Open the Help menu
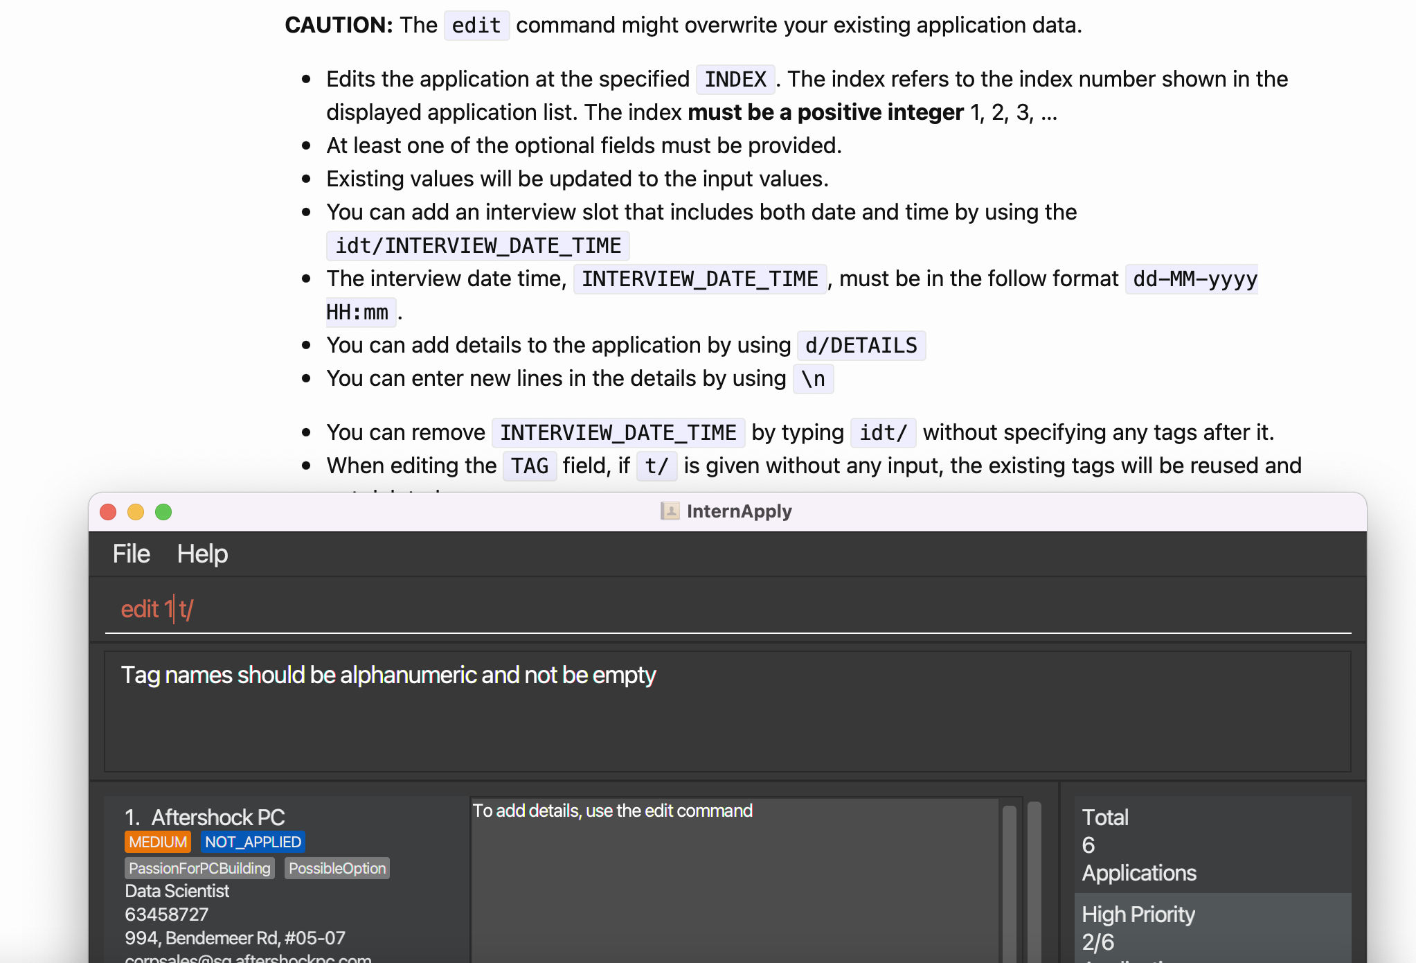1416x963 pixels. click(202, 554)
